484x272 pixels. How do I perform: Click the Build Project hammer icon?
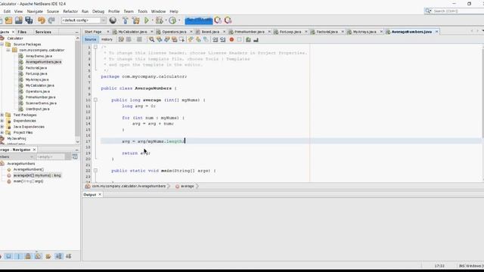point(125,20)
